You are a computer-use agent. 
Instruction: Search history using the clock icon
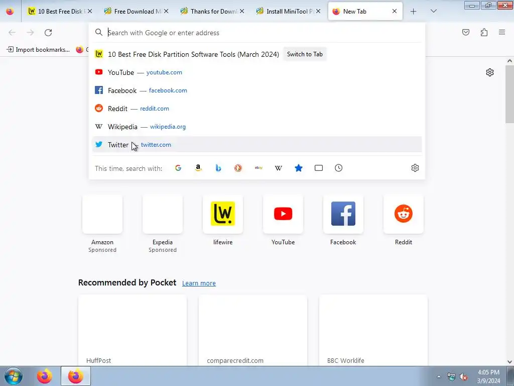click(339, 168)
